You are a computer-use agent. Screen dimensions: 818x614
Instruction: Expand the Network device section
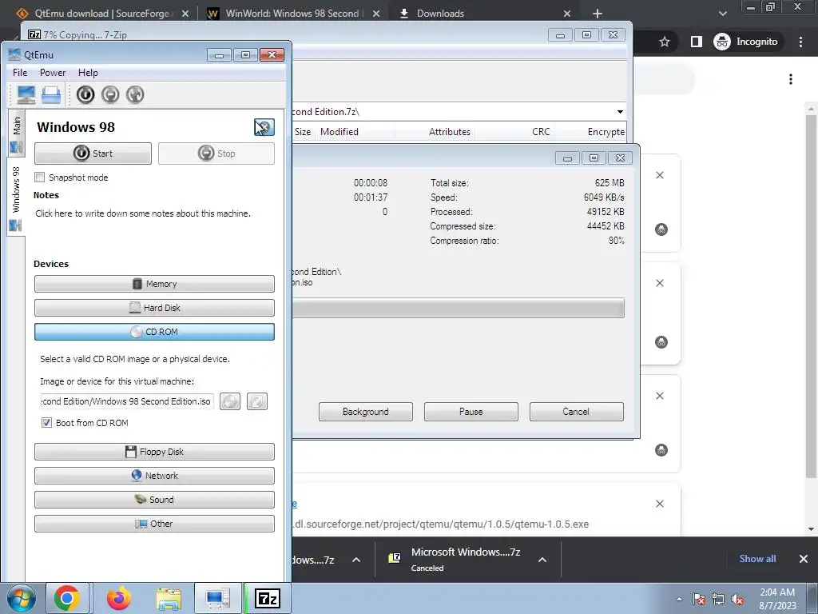pos(154,476)
